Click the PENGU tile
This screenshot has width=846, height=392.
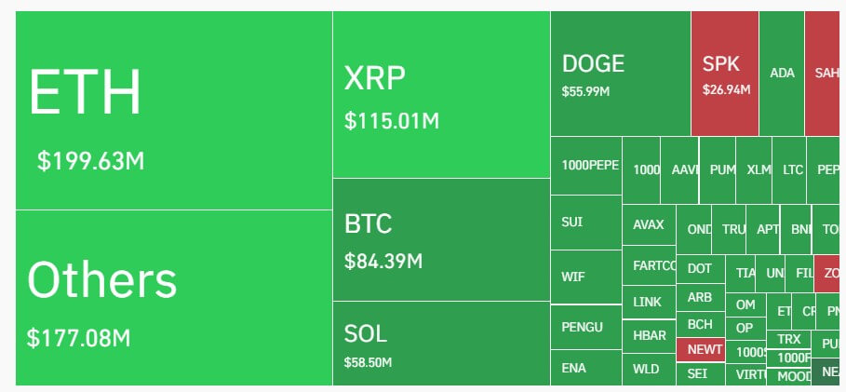tap(586, 327)
